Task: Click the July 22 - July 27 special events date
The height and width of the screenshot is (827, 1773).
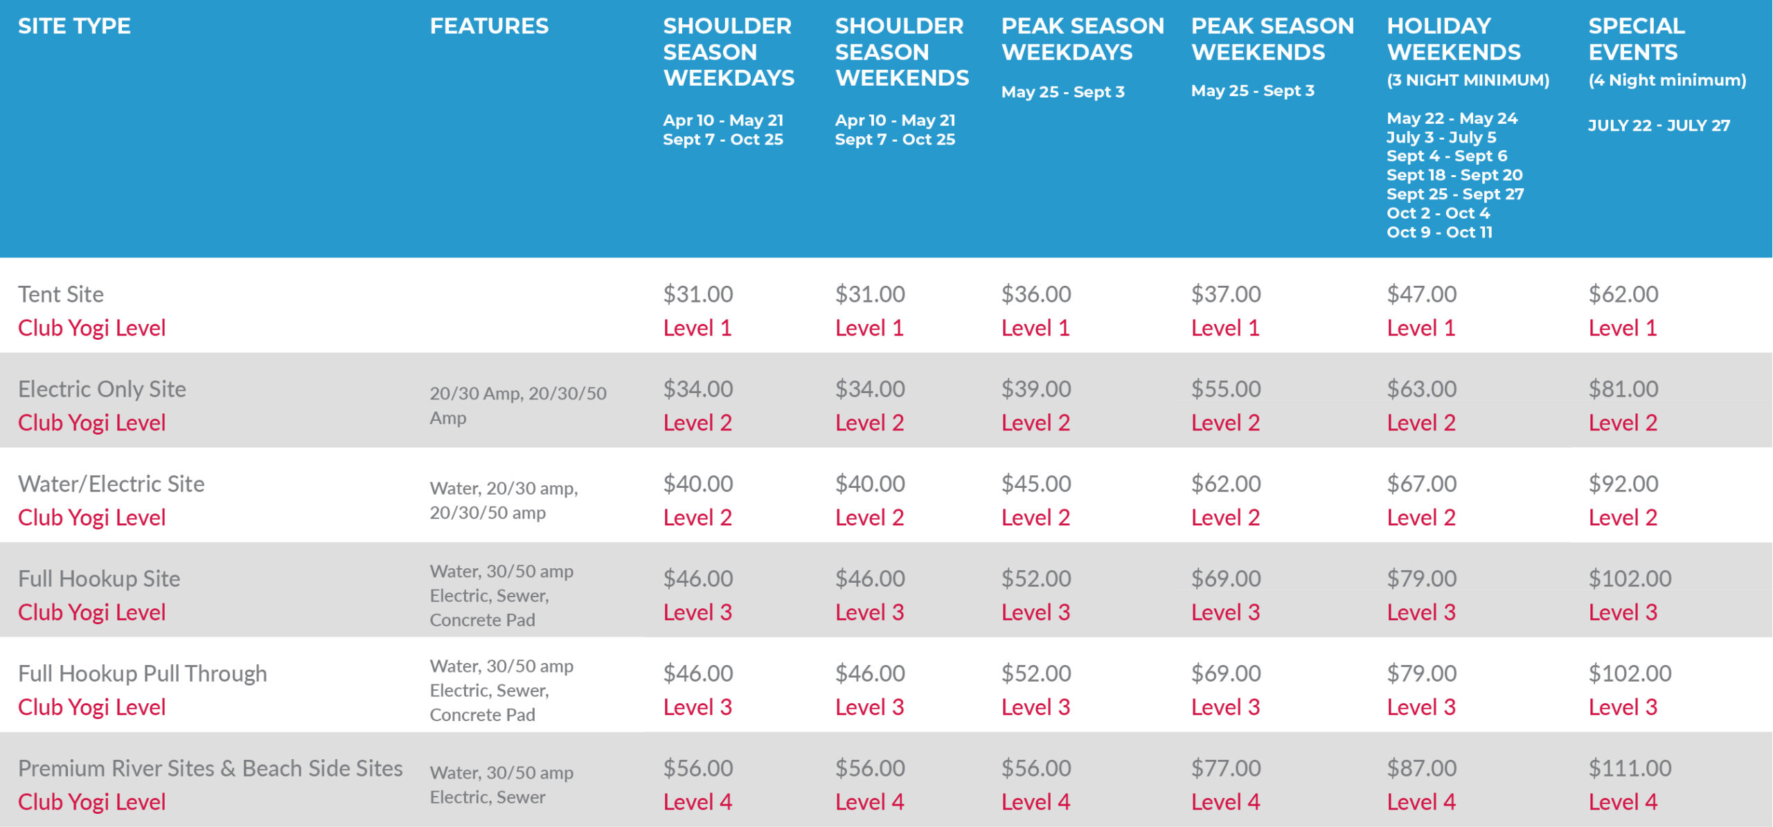Action: pyautogui.click(x=1659, y=126)
